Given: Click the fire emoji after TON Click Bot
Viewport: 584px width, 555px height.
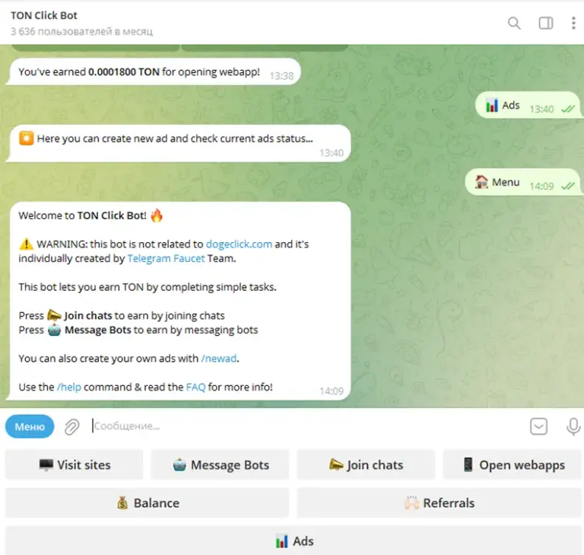Looking at the screenshot, I should point(157,215).
